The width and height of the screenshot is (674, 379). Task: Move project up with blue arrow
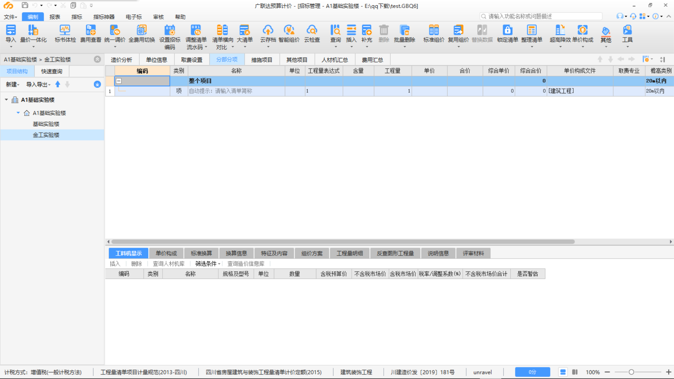[58, 84]
